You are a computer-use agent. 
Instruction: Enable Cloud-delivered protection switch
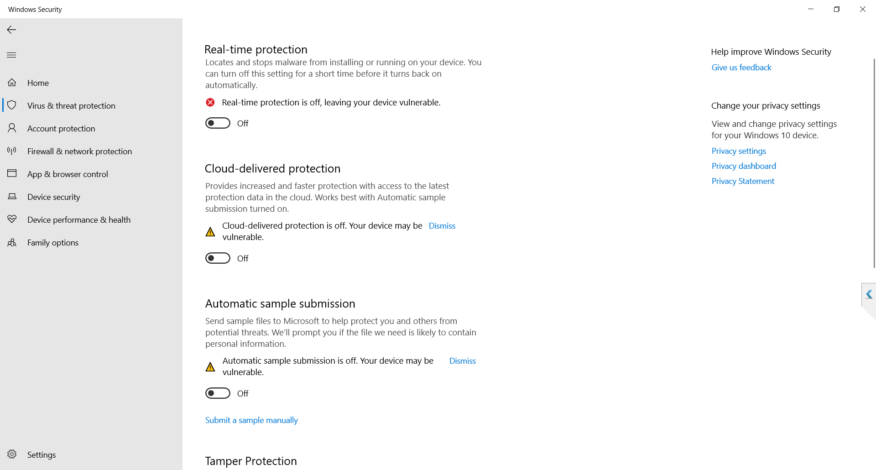point(218,258)
